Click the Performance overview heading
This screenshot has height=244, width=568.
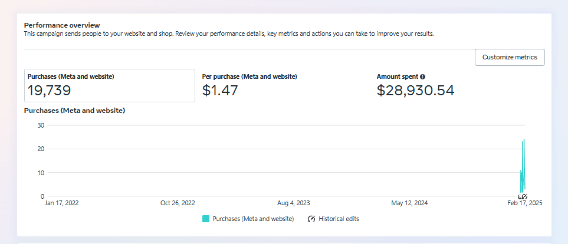point(62,25)
